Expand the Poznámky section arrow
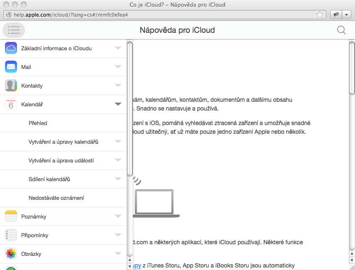 tap(118, 216)
